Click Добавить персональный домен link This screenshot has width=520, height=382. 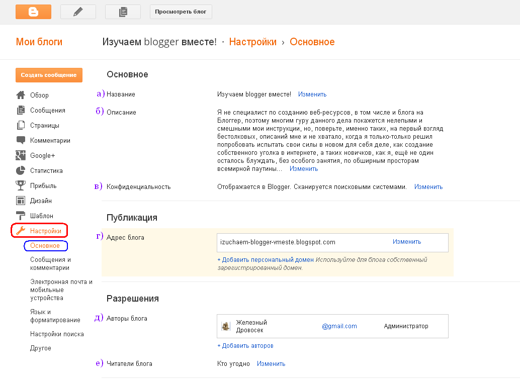click(x=266, y=260)
